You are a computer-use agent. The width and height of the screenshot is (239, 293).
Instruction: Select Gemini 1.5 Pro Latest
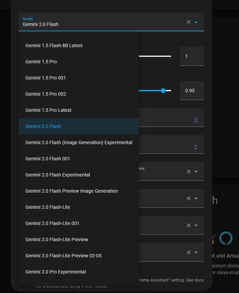click(48, 110)
